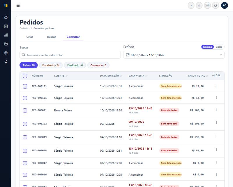Image resolution: width=233 pixels, height=187 pixels.
Task: Switch to the Buscar tab
Action: 52,37
